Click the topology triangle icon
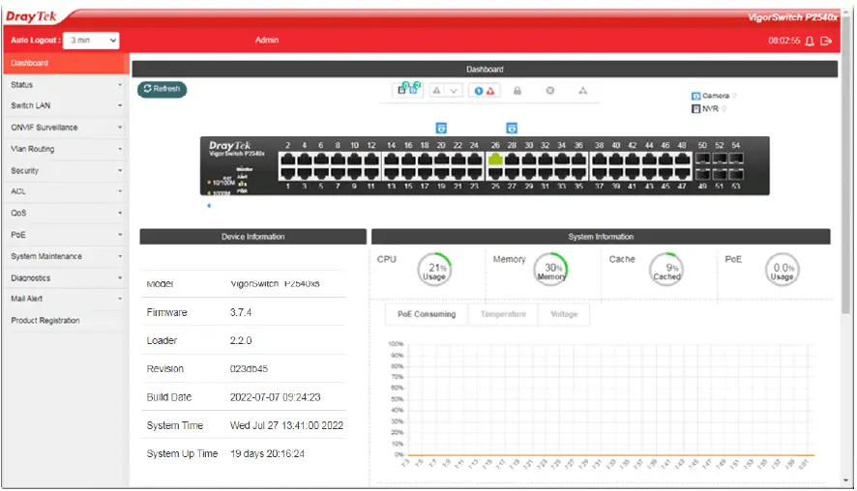 [583, 91]
